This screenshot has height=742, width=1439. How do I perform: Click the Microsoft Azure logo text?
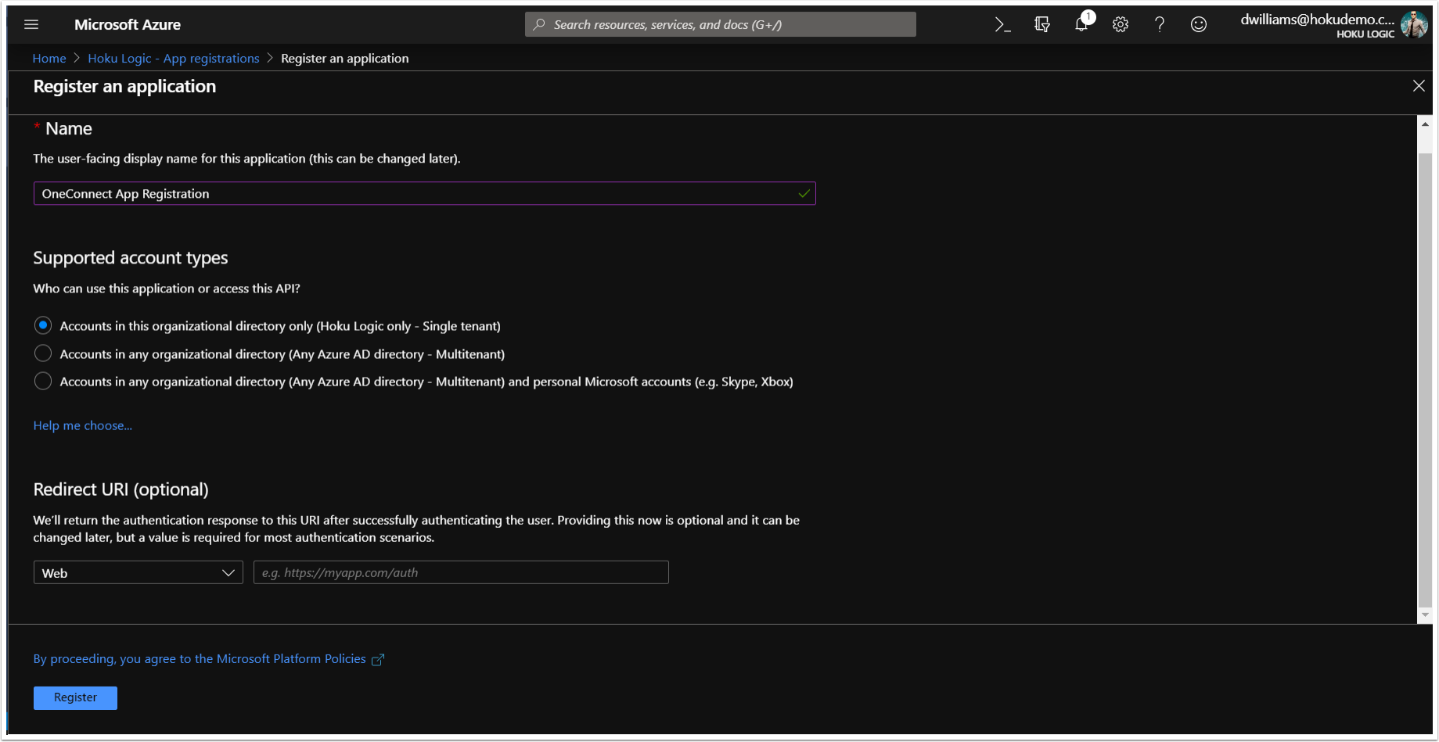click(x=128, y=24)
